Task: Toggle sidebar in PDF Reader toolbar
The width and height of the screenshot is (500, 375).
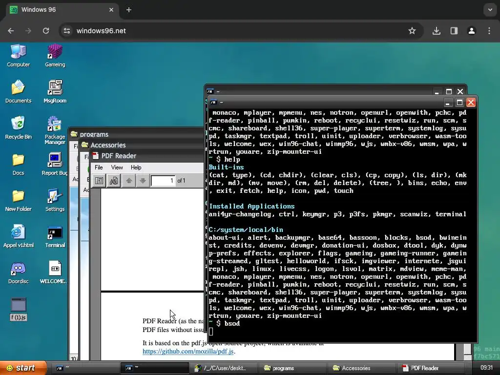Action: [x=99, y=181]
